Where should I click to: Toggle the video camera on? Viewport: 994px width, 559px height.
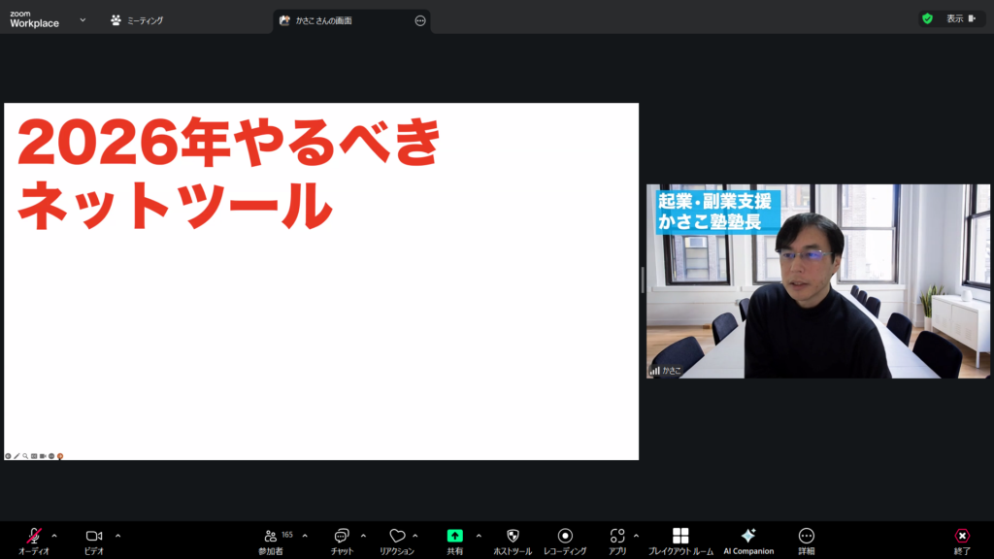click(94, 536)
